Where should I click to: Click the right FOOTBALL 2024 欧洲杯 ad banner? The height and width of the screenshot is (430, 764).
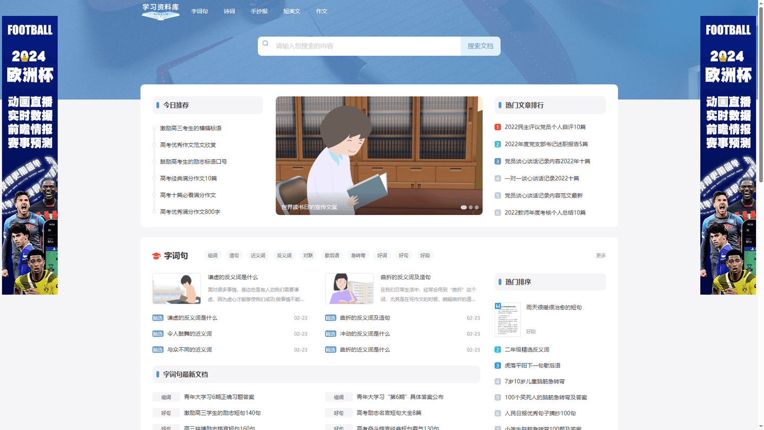click(x=728, y=155)
